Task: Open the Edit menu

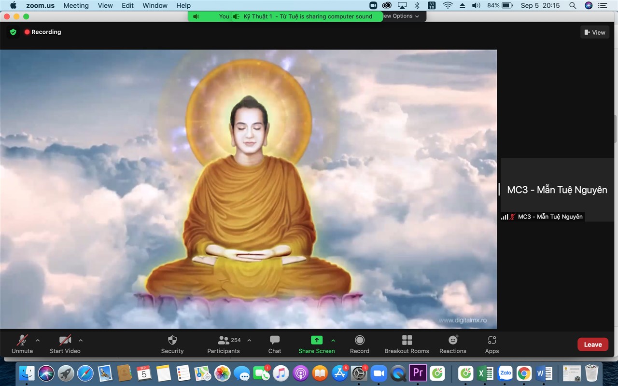Action: (127, 5)
